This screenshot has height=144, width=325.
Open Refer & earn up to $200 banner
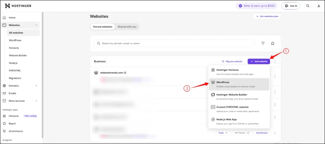click(x=257, y=6)
